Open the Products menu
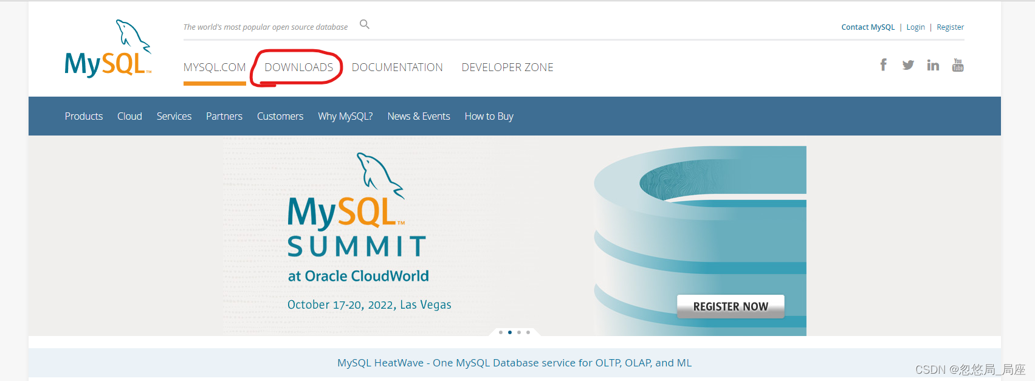 pyautogui.click(x=84, y=116)
